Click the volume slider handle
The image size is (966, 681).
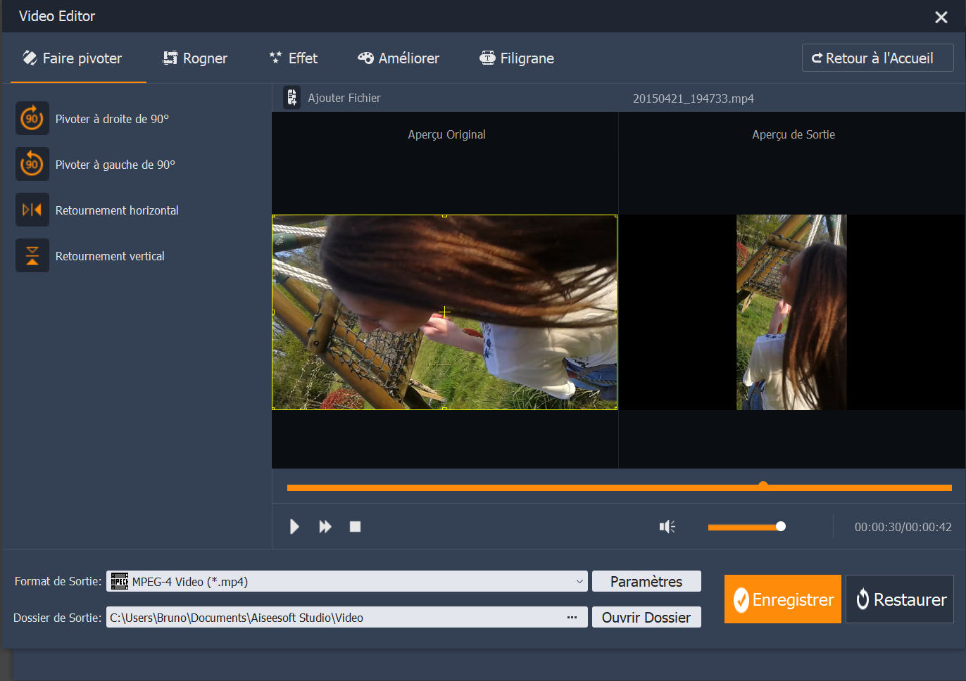point(780,526)
